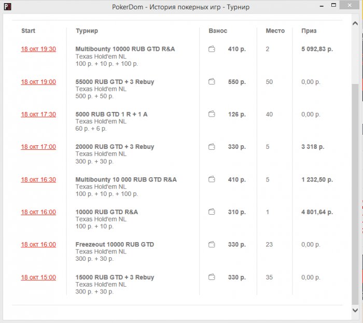Select Multibounty 10000 RUB GTD R&A title

point(125,49)
